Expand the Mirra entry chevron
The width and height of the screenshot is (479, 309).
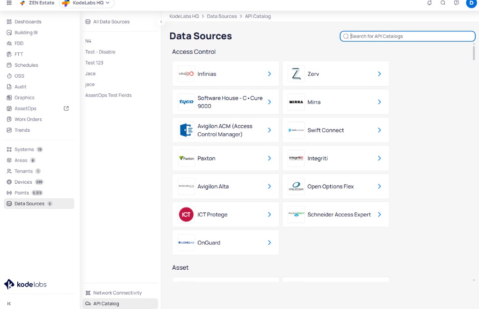tap(379, 102)
